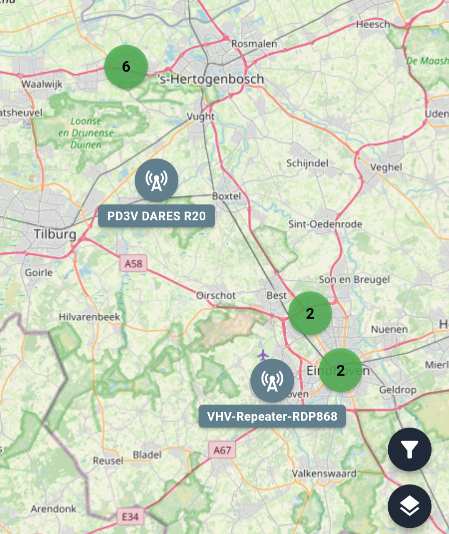The image size is (449, 534).
Task: Click the Boxtel town label
Action: pyautogui.click(x=227, y=196)
